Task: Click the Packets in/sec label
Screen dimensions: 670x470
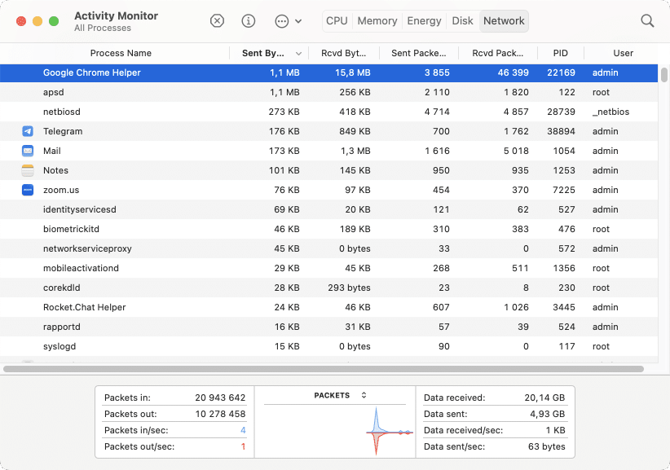Action: (136, 430)
